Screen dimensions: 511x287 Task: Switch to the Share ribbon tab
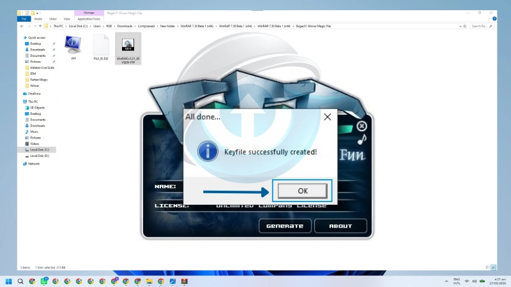(x=53, y=19)
